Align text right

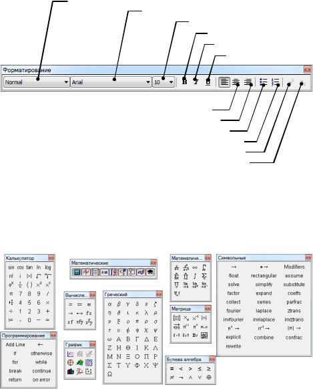[248, 82]
